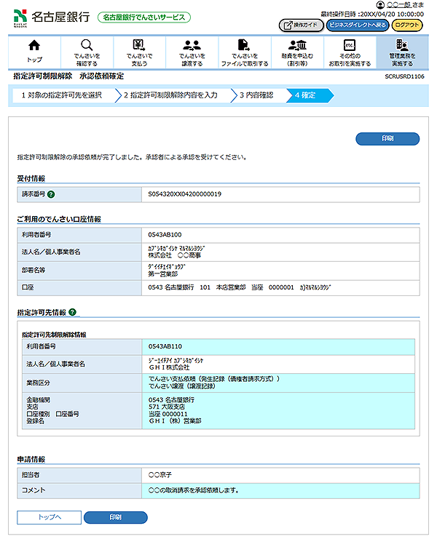Click help icon beside 指定許可先情報
This screenshot has width=437, height=539.
73,312
